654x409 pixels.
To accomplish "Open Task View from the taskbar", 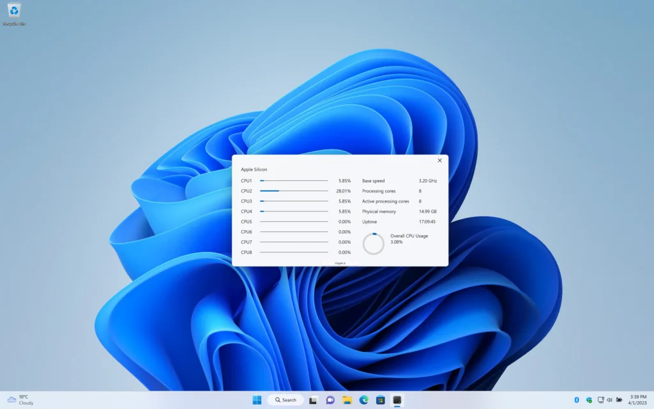I will [313, 400].
